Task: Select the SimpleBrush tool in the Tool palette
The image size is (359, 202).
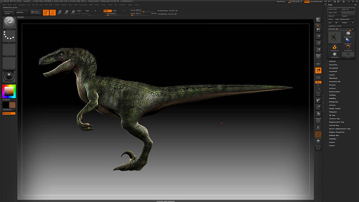Action: click(x=334, y=47)
